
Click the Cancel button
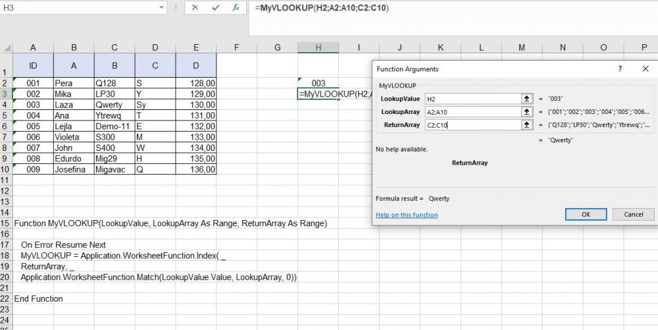633,214
